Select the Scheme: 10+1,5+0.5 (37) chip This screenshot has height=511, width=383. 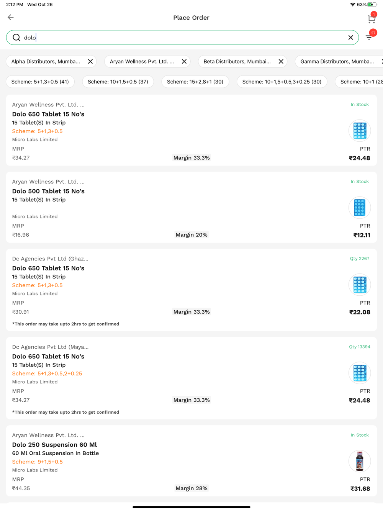(118, 82)
